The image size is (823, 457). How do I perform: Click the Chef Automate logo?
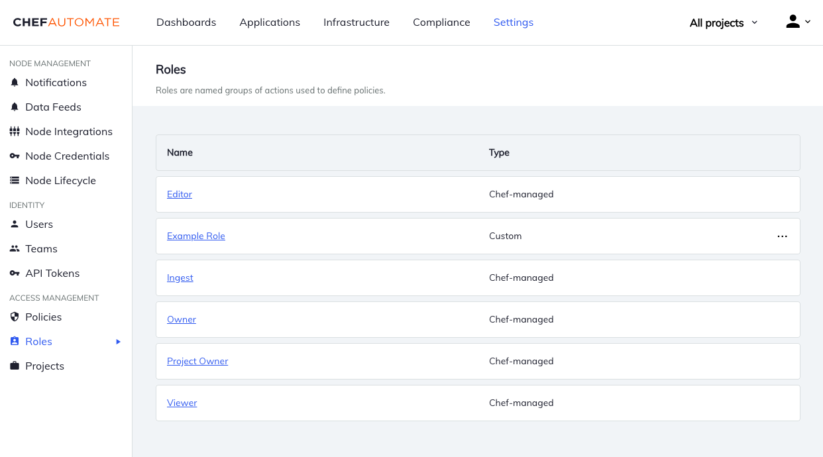tap(66, 22)
